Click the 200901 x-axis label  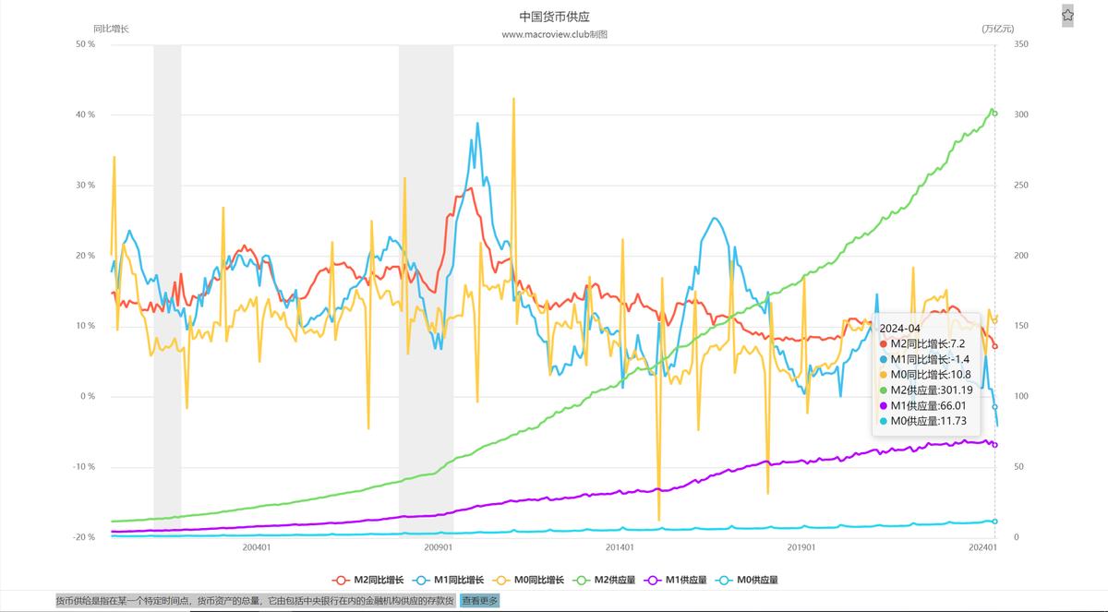point(438,547)
